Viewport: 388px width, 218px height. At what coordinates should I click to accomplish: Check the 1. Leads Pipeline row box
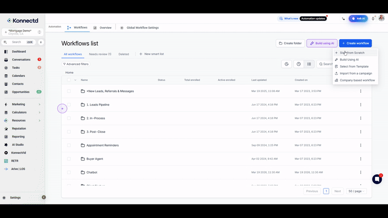69,105
